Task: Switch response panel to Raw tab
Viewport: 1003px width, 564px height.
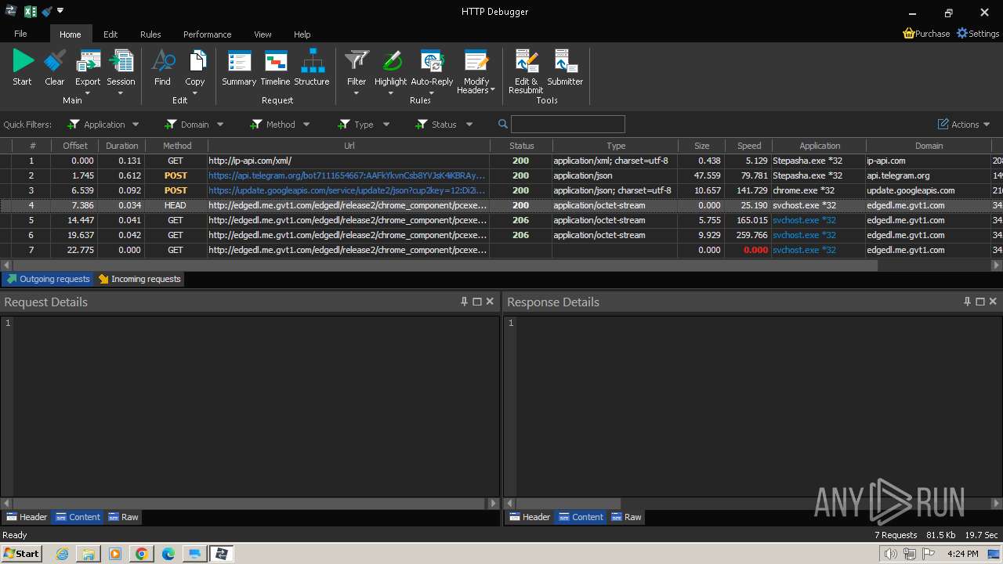Action: (626, 517)
